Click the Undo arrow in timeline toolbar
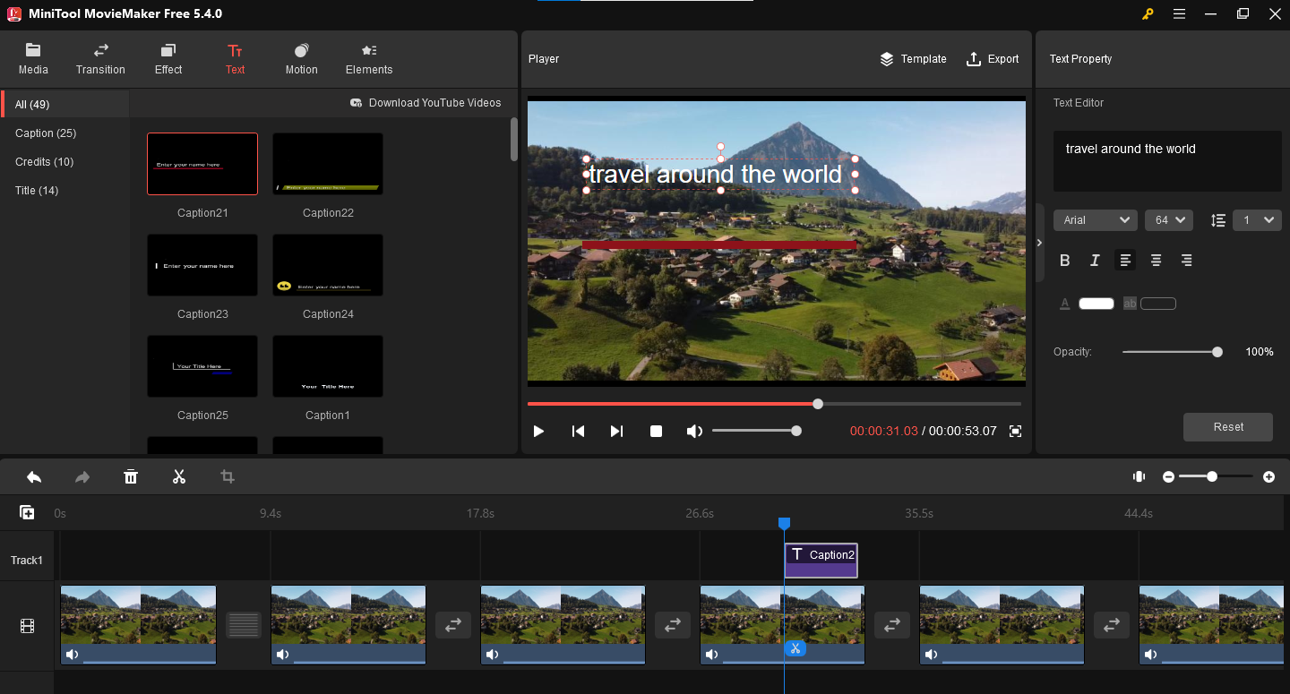The width and height of the screenshot is (1290, 694). pos(34,477)
